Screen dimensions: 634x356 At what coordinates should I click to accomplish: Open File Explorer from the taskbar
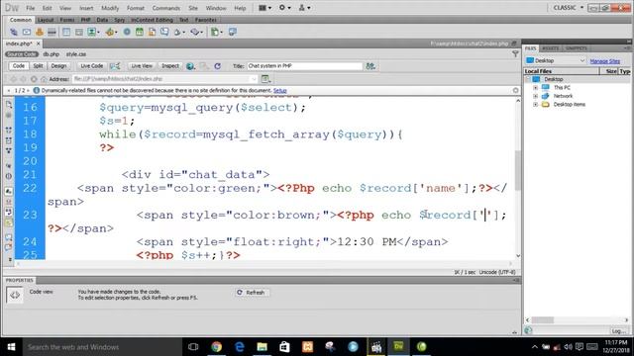[262, 347]
